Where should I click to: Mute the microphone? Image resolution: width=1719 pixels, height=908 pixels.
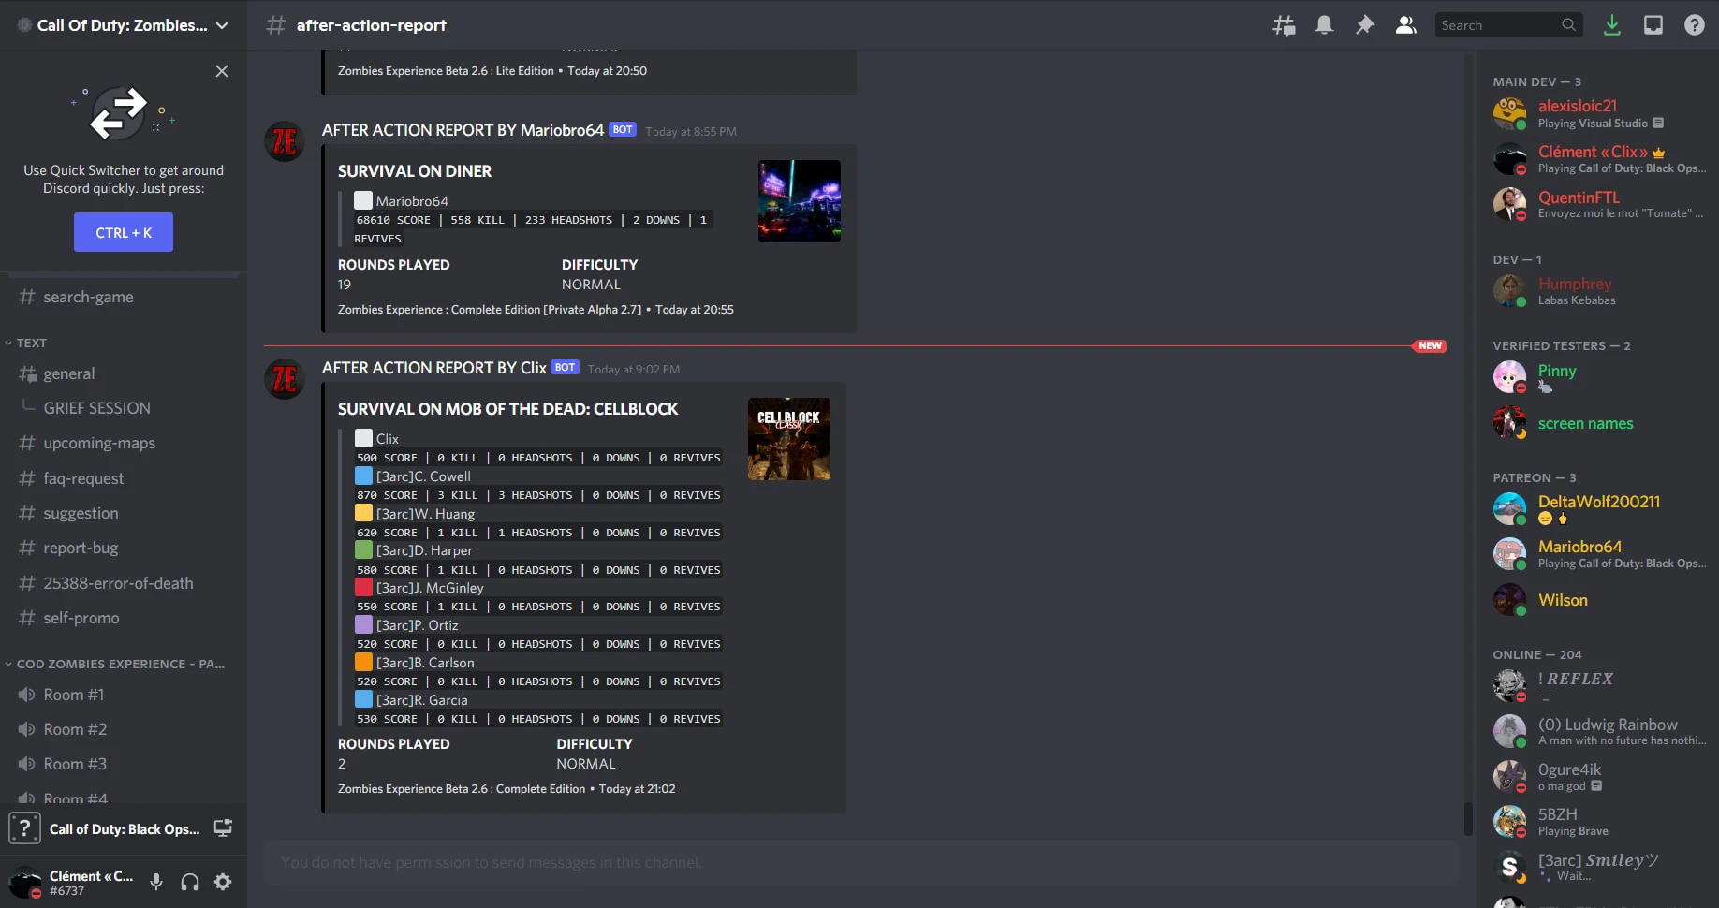(x=156, y=882)
